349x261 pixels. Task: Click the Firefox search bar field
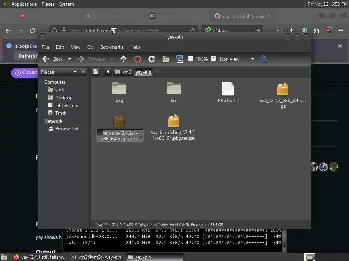click(x=232, y=30)
